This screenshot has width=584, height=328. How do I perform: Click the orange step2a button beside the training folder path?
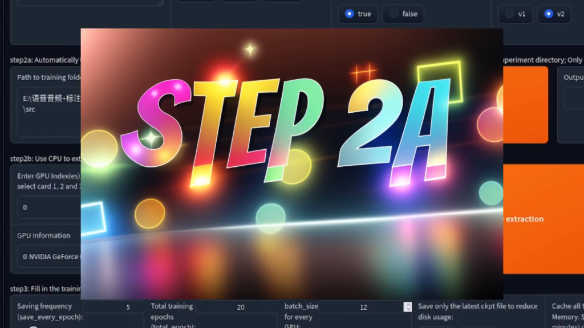[x=525, y=105]
